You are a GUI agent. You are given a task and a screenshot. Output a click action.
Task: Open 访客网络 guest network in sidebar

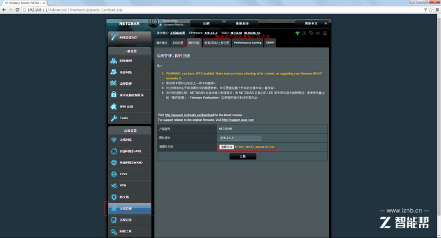point(130,72)
